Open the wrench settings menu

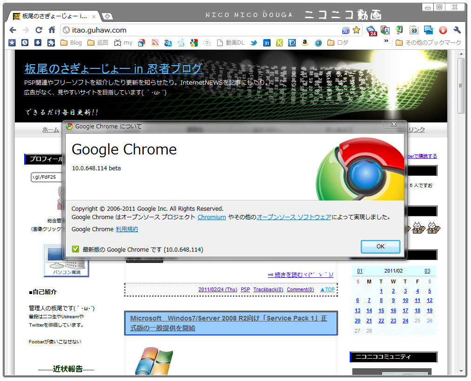click(x=457, y=30)
